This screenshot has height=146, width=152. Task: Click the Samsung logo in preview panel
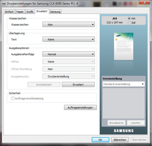click(123, 131)
